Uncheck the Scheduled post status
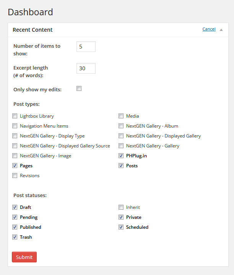Viewport: 234px width, 275px height. pyautogui.click(x=121, y=227)
